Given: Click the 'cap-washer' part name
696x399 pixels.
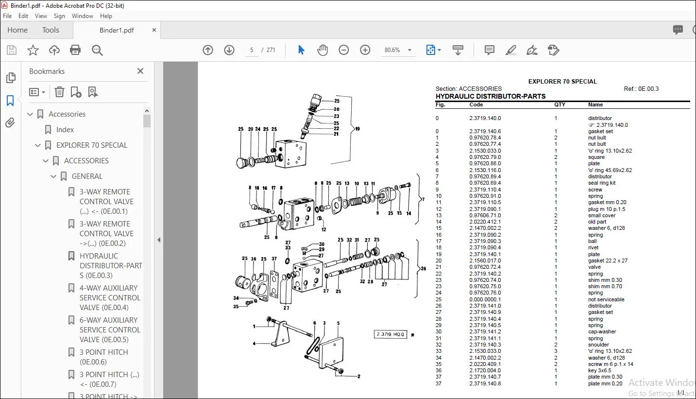Looking at the screenshot, I should pos(602,332).
